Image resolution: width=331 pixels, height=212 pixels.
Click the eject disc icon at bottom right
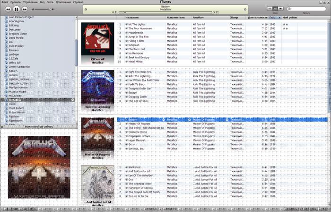point(323,209)
